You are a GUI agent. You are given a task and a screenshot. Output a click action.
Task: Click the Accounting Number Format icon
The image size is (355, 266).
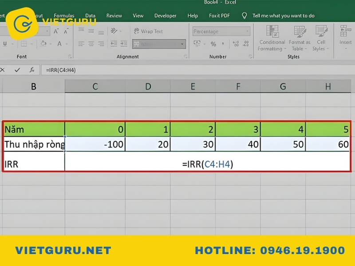tap(197, 43)
